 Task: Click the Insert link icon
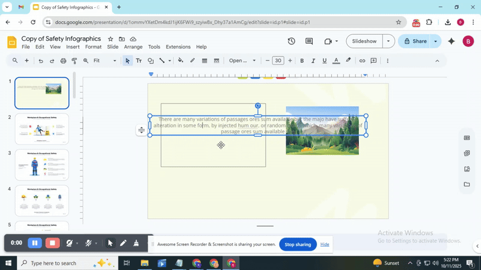(362, 61)
